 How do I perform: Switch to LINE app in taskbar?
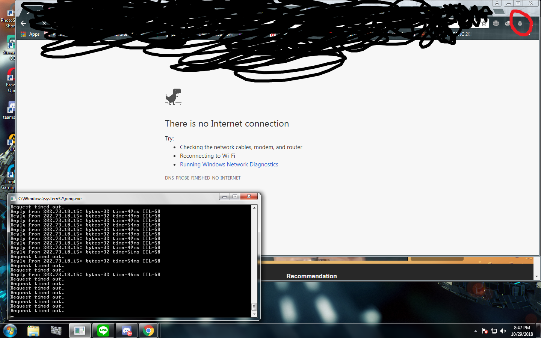[x=103, y=331]
